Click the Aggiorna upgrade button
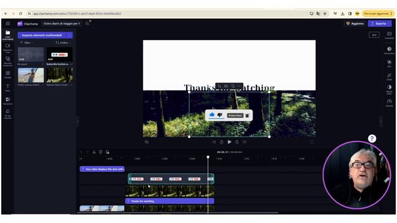The image size is (397, 223). click(355, 24)
